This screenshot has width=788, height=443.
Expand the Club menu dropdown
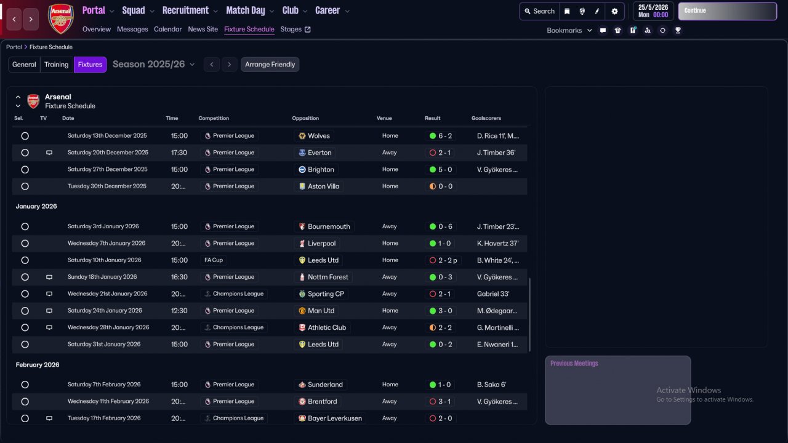click(305, 11)
